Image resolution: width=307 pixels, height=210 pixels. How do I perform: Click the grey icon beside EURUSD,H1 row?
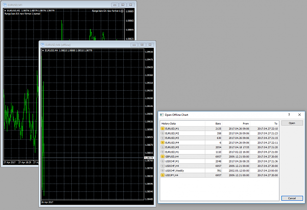click(163, 152)
